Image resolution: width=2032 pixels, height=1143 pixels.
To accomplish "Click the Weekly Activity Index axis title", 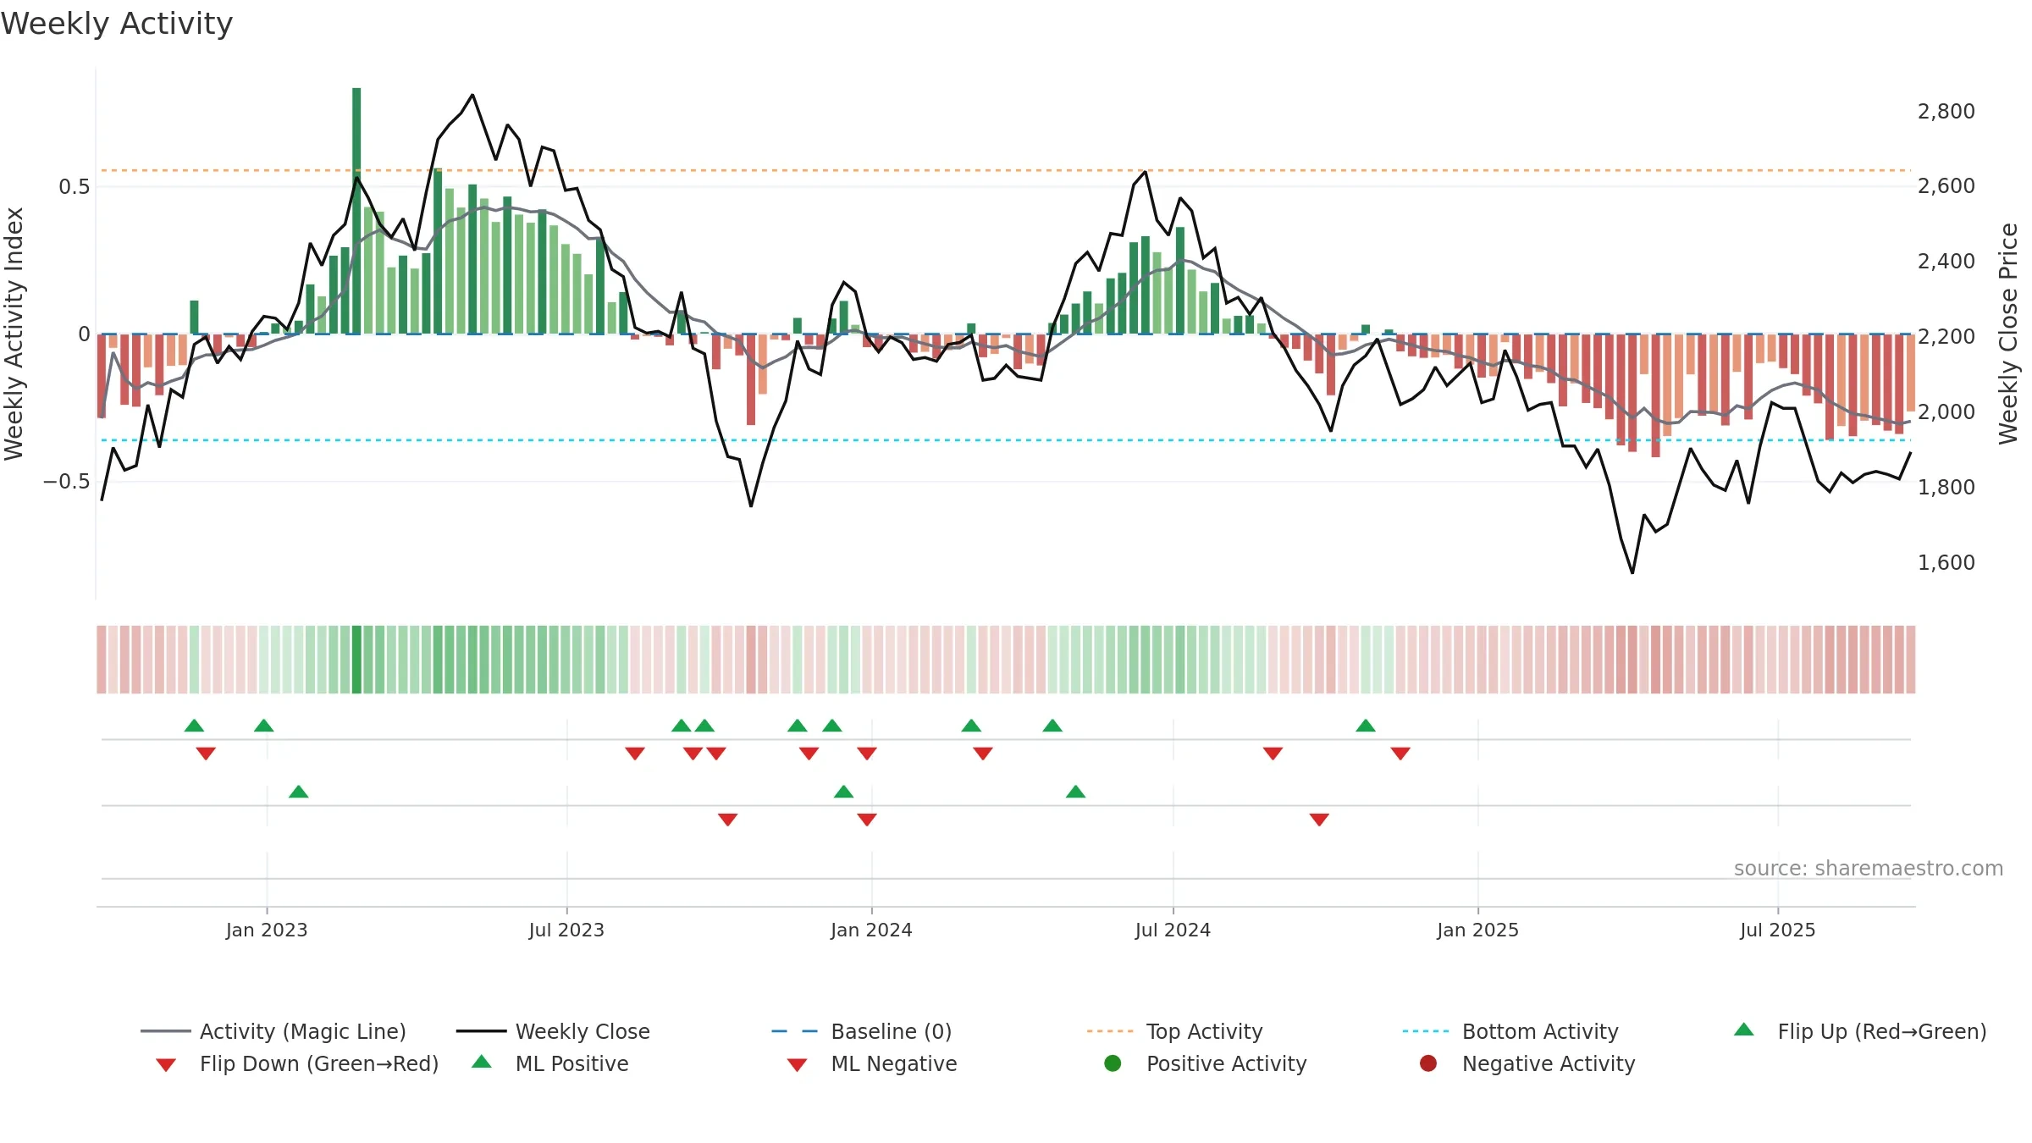I will pyautogui.click(x=14, y=334).
